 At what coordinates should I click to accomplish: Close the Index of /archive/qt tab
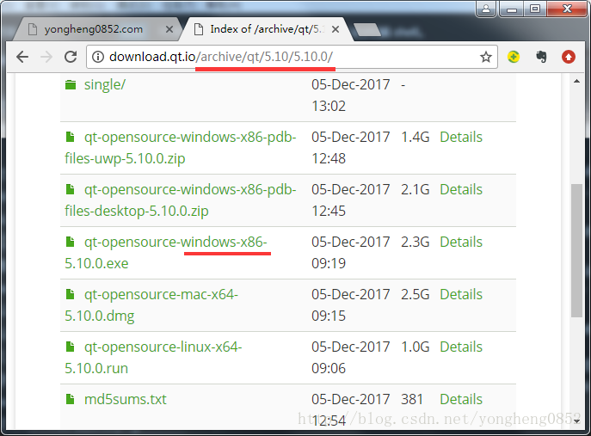(x=336, y=29)
